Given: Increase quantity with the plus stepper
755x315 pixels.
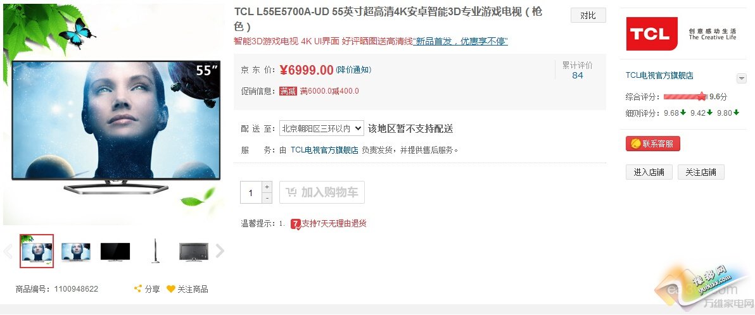Looking at the screenshot, I should coord(267,187).
